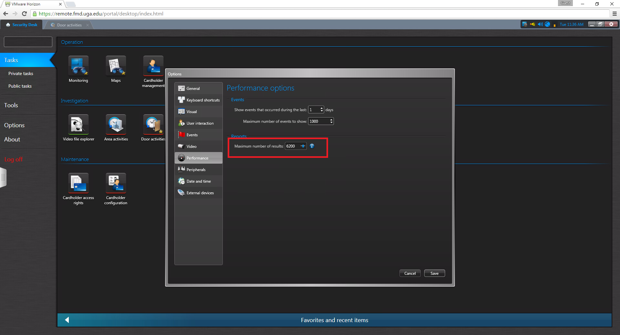Switch to the Door activities tab
The height and width of the screenshot is (335, 620).
tap(69, 25)
